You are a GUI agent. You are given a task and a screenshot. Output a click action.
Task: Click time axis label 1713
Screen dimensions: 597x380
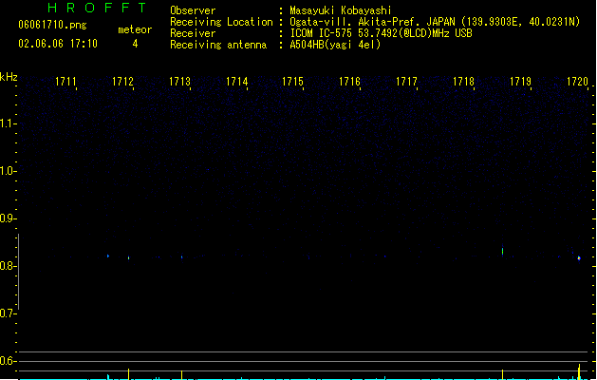coord(179,82)
